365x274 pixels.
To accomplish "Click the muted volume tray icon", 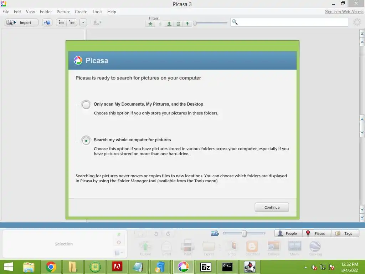I will tap(314, 267).
